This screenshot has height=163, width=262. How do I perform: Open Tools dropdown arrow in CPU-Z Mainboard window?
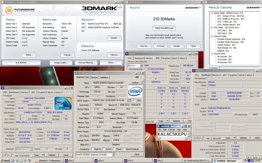click(234, 138)
